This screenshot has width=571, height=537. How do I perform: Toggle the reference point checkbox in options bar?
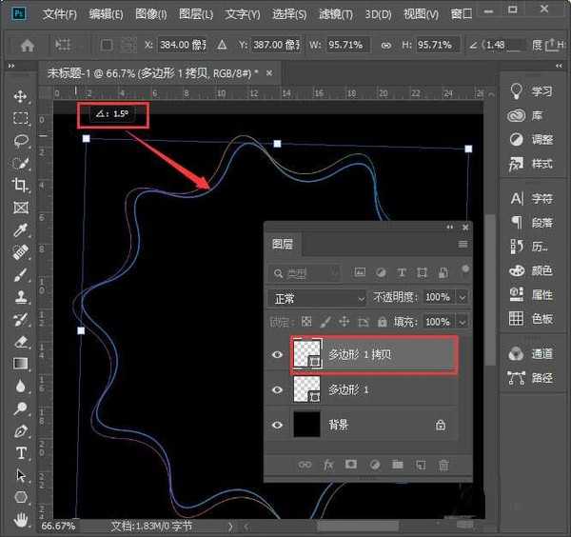[x=107, y=45]
